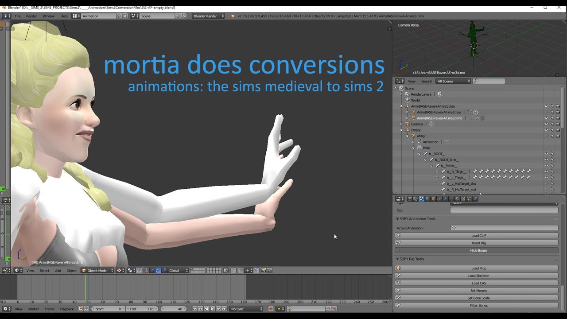Toggle visibility of the Camera object
This screenshot has width=567, height=319.
(546, 124)
